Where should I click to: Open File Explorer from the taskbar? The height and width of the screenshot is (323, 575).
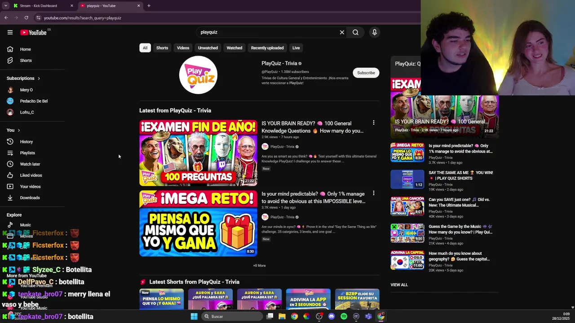(282, 316)
